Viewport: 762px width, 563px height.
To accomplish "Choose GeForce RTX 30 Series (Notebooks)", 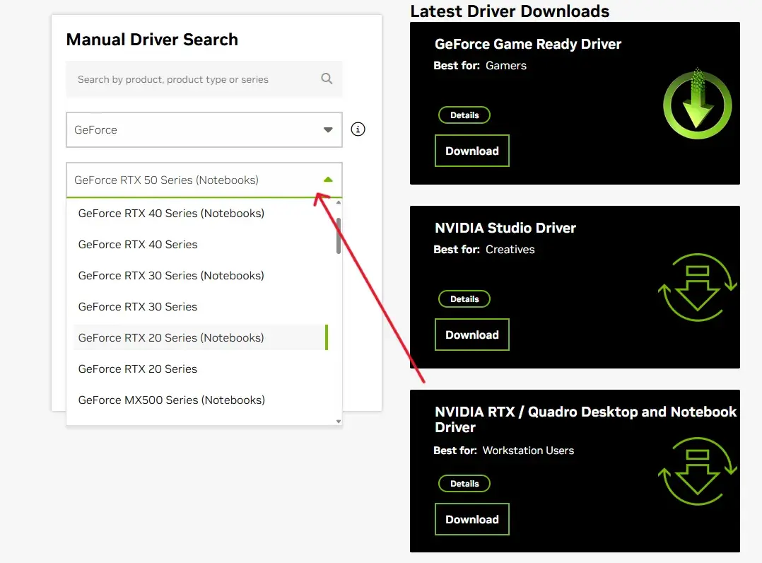I will (171, 275).
